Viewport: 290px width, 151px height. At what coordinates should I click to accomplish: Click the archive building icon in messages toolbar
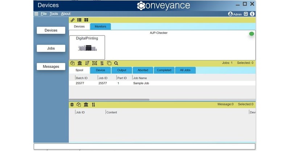click(86, 105)
